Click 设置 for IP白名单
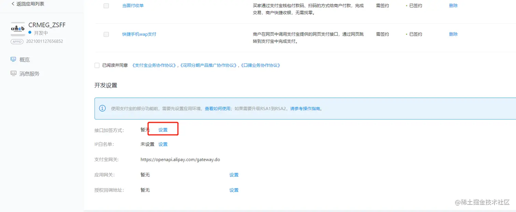Screen dimensions: 516x212 (163, 144)
